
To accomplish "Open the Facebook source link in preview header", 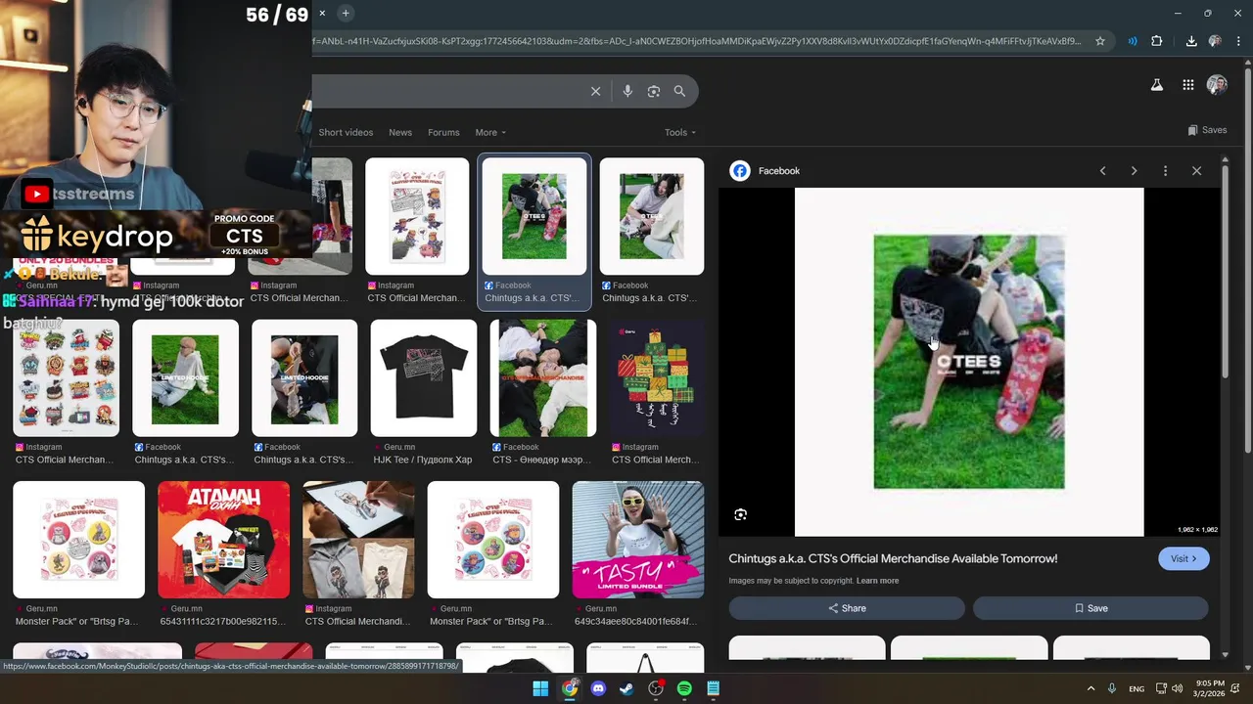I will (779, 171).
